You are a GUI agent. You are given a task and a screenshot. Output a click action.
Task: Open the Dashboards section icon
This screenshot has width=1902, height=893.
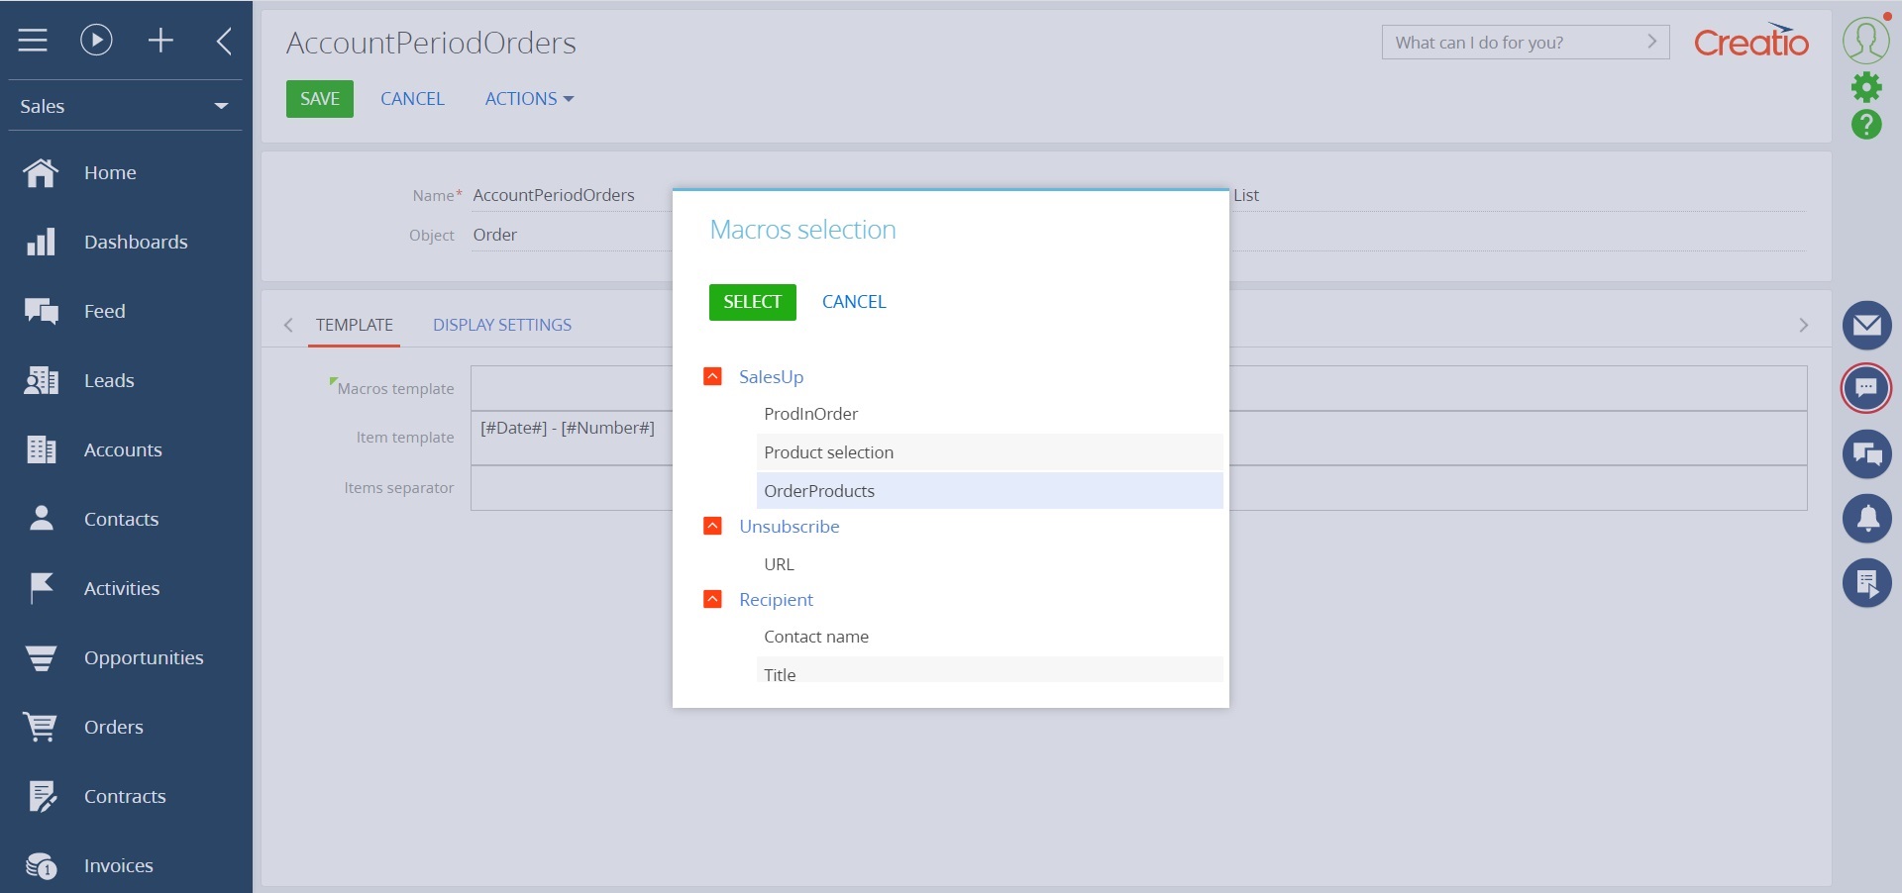coord(41,242)
